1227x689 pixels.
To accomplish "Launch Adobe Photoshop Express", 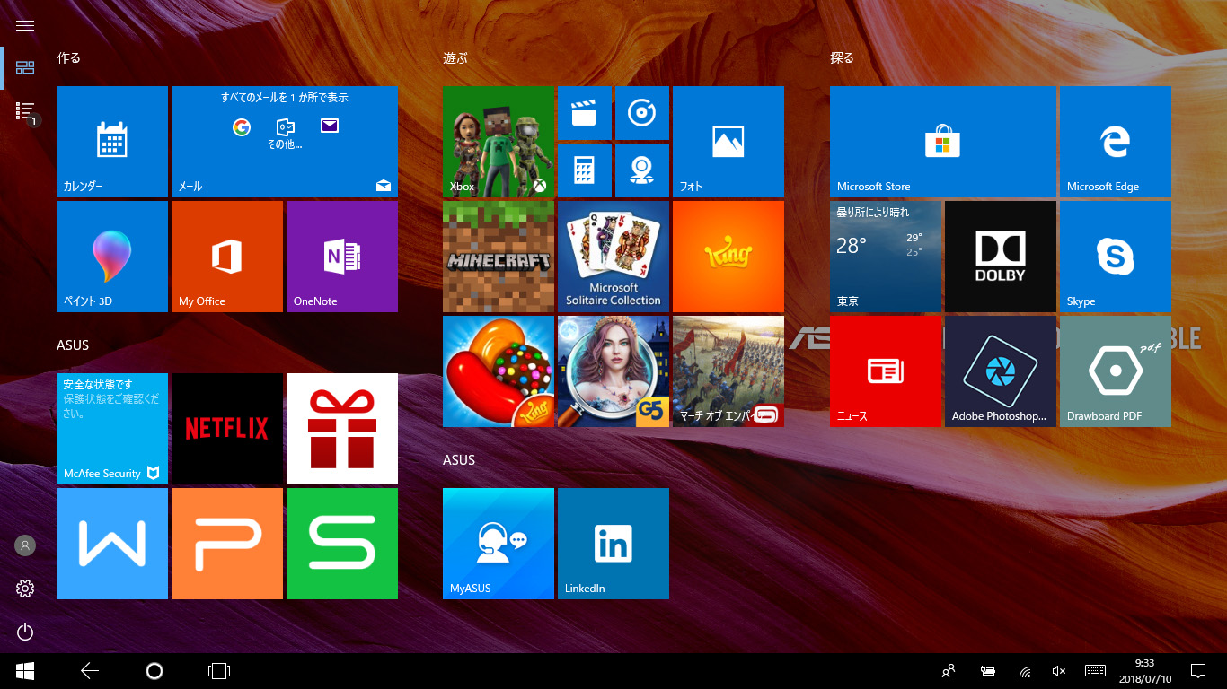I will 1001,371.
